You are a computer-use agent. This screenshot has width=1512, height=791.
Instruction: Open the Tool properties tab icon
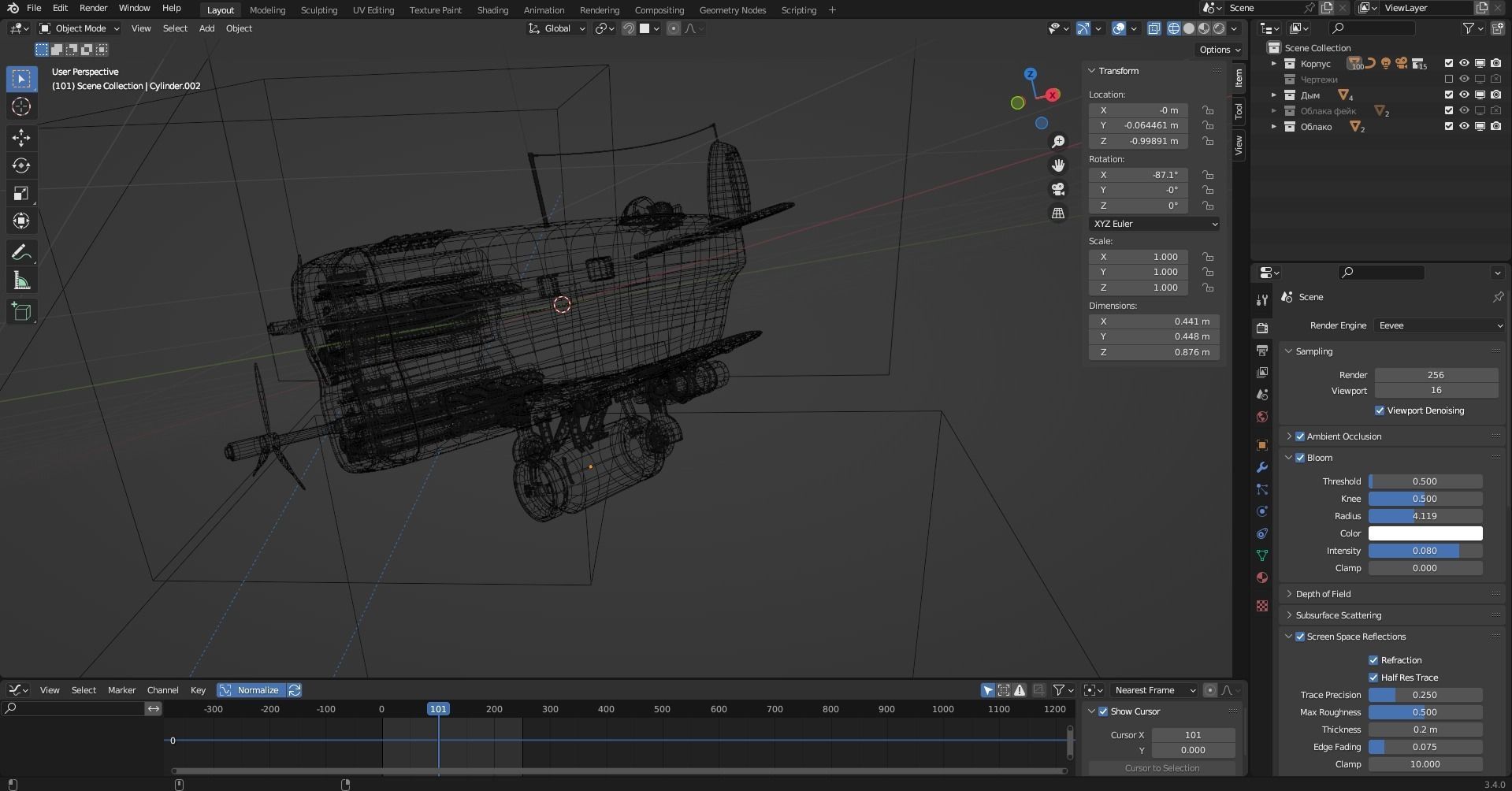click(x=1262, y=300)
